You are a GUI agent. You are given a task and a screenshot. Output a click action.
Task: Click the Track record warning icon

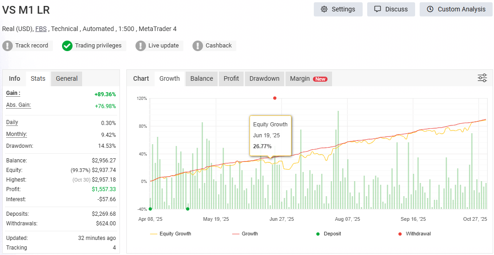(8, 46)
